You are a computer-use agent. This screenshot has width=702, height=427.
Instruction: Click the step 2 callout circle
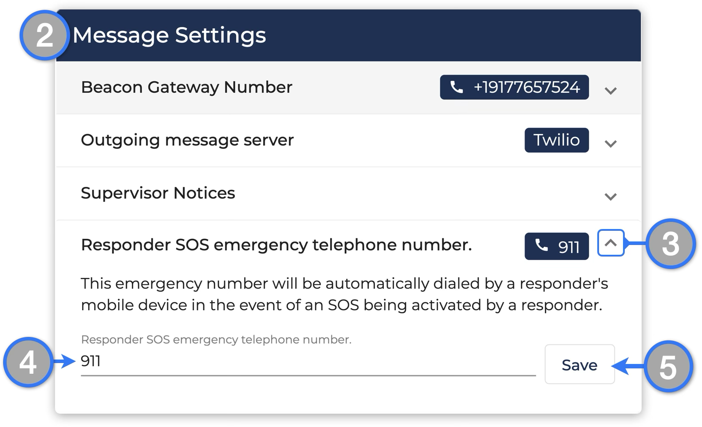pos(44,35)
